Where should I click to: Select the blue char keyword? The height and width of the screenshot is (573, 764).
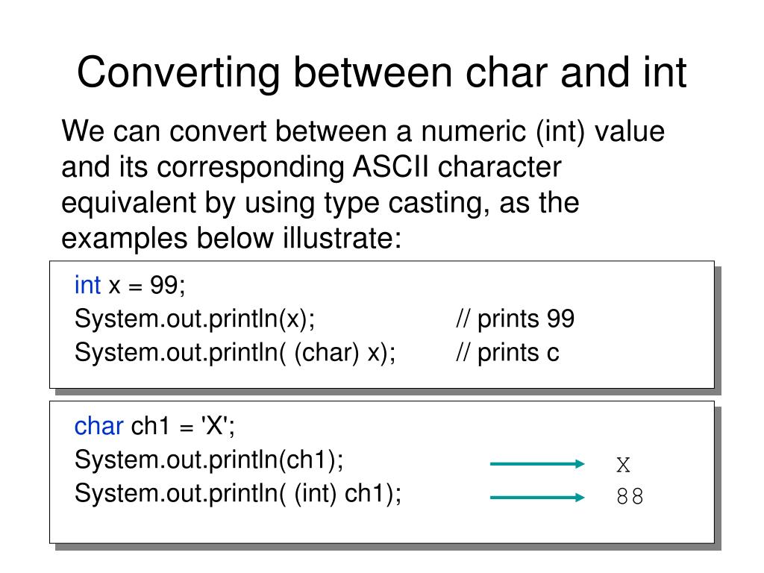point(99,426)
